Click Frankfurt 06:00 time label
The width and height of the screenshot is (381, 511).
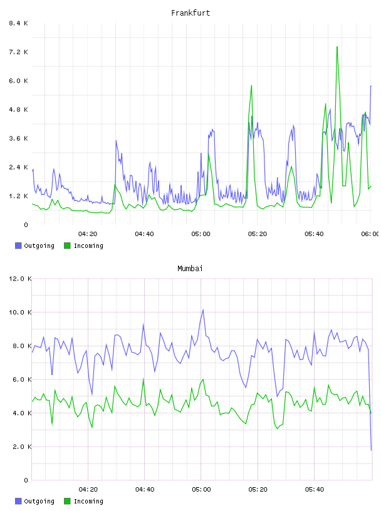pos(370,234)
